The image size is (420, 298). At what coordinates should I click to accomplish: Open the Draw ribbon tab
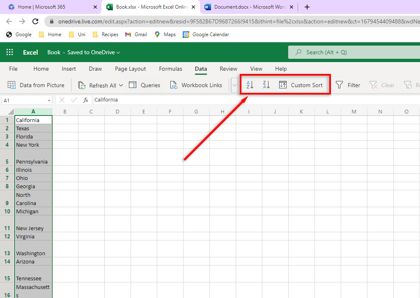(x=95, y=69)
